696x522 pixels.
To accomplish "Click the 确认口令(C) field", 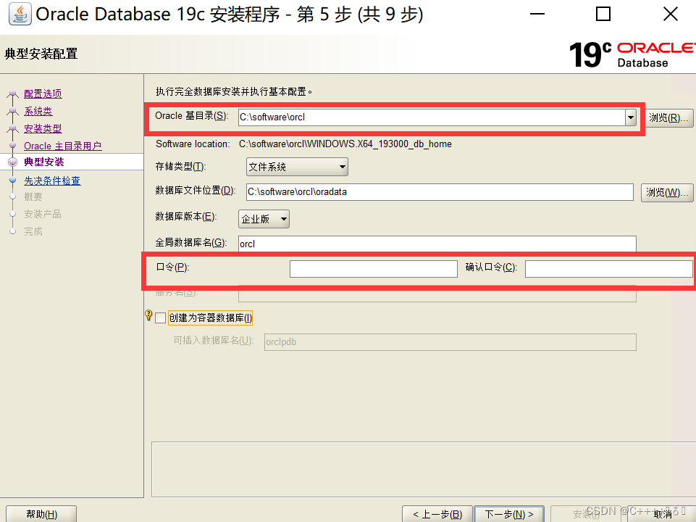I will click(x=608, y=269).
